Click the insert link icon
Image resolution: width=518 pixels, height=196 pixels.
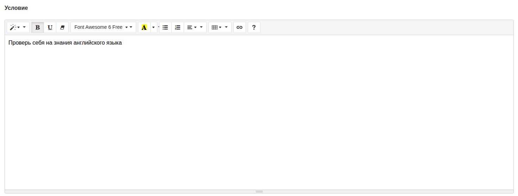pyautogui.click(x=240, y=27)
